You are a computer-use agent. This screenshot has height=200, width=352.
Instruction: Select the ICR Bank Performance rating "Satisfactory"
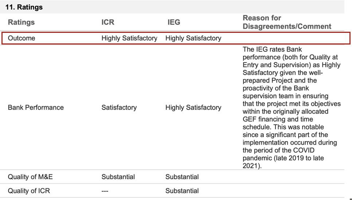tap(119, 107)
